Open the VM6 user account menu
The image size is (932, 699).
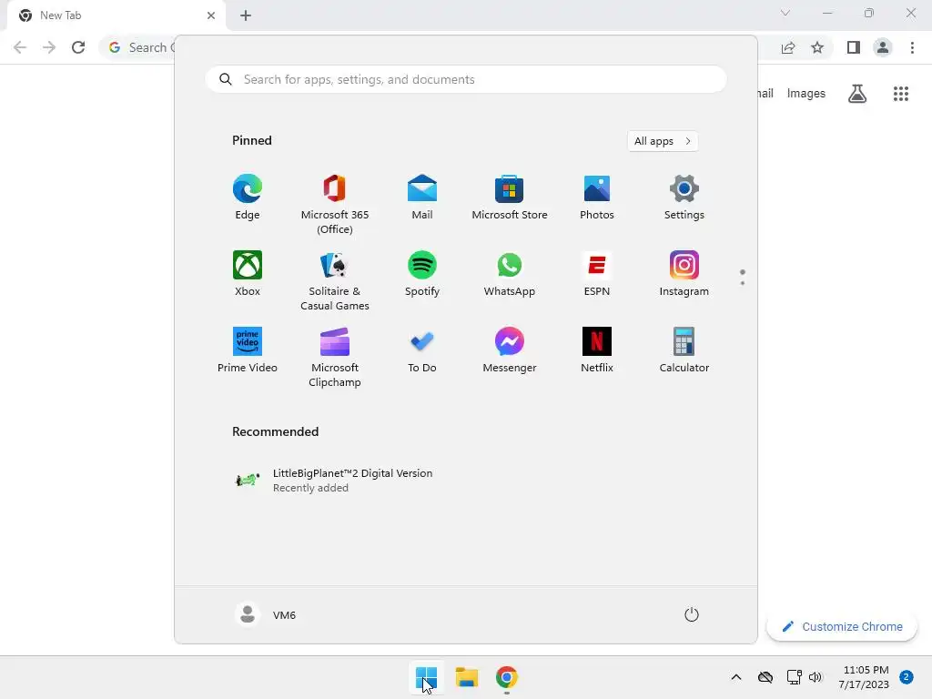(266, 614)
